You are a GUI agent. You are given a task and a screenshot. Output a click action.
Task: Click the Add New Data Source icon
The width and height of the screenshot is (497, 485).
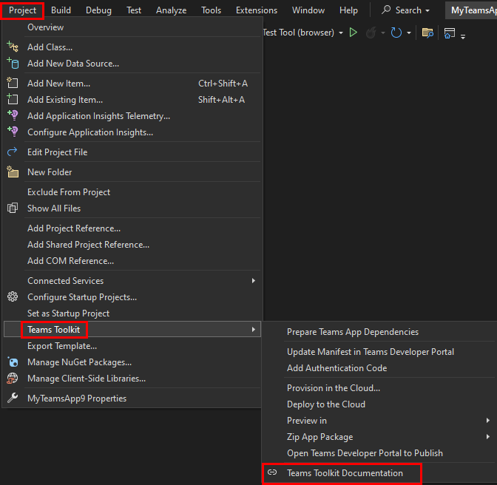point(13,64)
